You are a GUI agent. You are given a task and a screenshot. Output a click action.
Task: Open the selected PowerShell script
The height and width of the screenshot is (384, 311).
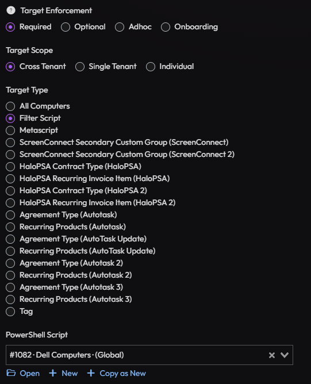(30, 373)
